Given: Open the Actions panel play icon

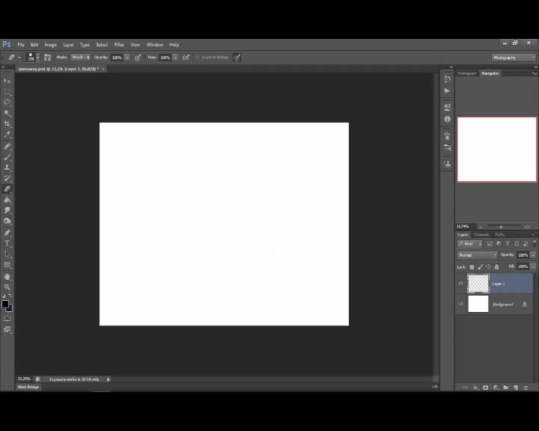Looking at the screenshot, I should point(447,91).
